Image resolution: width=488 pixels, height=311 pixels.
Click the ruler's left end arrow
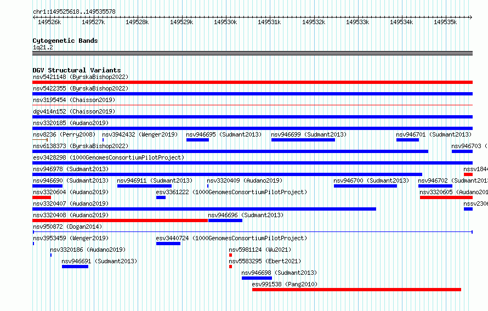[34, 17]
